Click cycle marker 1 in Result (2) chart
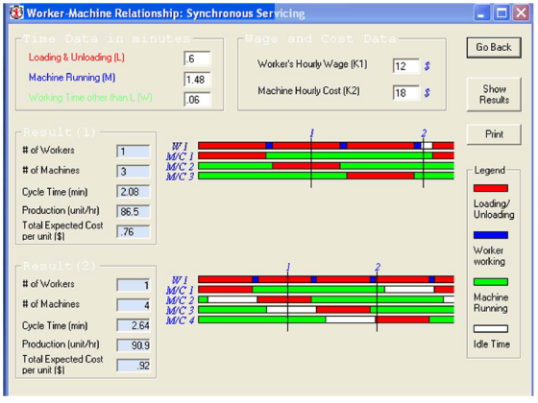Image resolution: width=538 pixels, height=403 pixels. point(288,267)
